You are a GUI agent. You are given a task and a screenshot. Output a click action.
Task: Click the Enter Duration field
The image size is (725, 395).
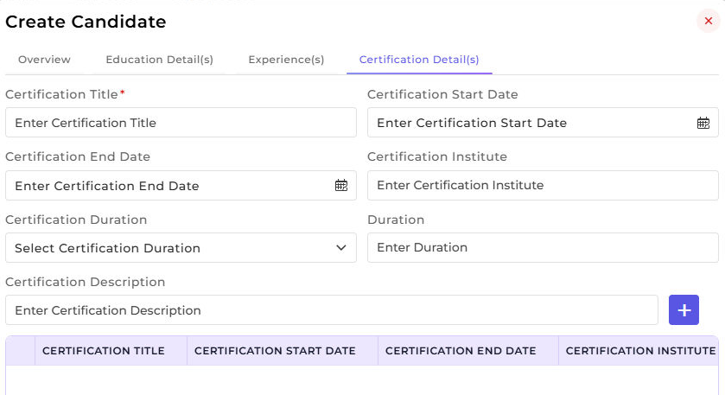click(543, 248)
